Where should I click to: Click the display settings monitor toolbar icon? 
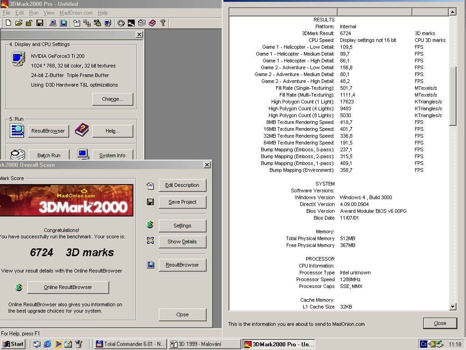[x=107, y=23]
